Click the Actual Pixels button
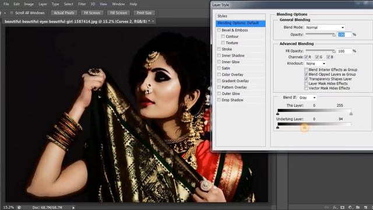The height and width of the screenshot is (210, 373). (x=64, y=13)
